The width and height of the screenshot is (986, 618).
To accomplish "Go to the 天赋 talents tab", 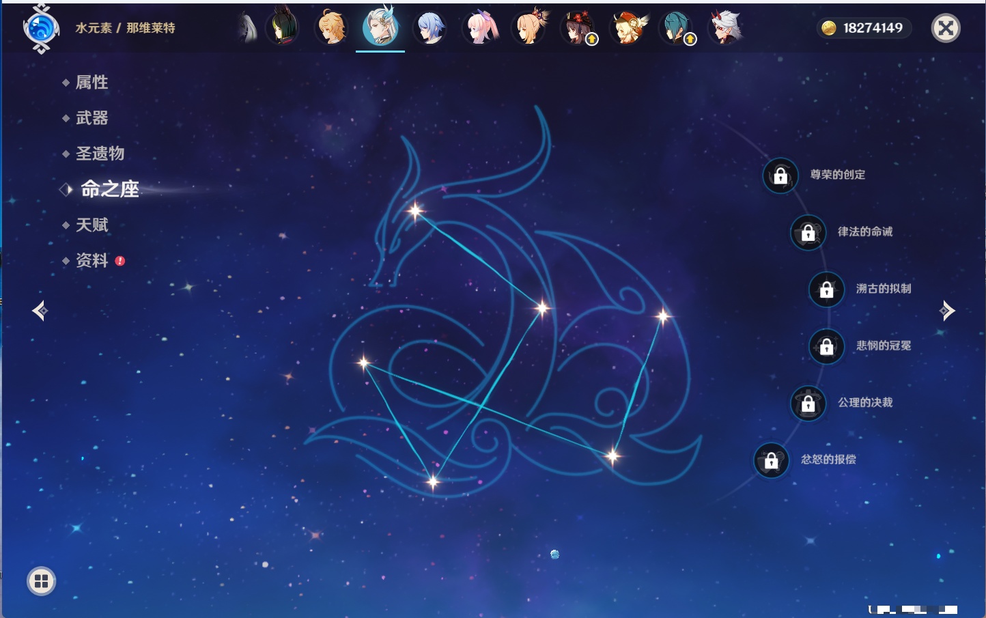I will pos(91,225).
